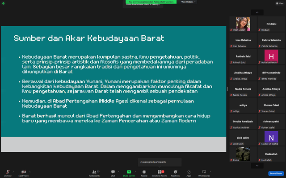The height and width of the screenshot is (178, 286).
Task: Open the Reactions menu
Action: point(175,173)
